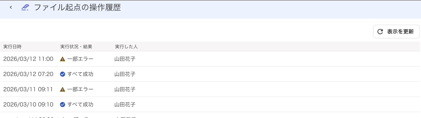
Task: Click the ファイル起点の操作履歴 page title
Action: point(78,7)
